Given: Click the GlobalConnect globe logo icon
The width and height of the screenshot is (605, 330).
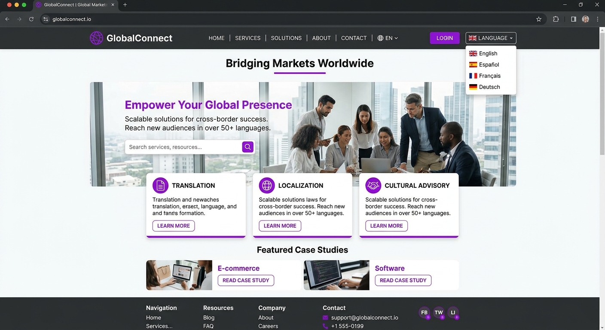Looking at the screenshot, I should click(96, 38).
